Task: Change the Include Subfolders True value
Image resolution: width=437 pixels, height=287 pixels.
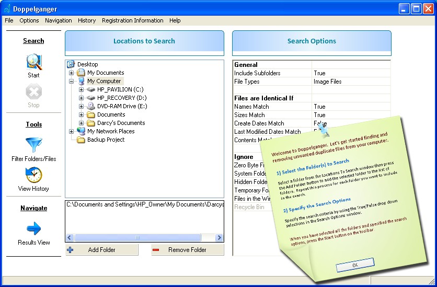Action: [x=351, y=73]
